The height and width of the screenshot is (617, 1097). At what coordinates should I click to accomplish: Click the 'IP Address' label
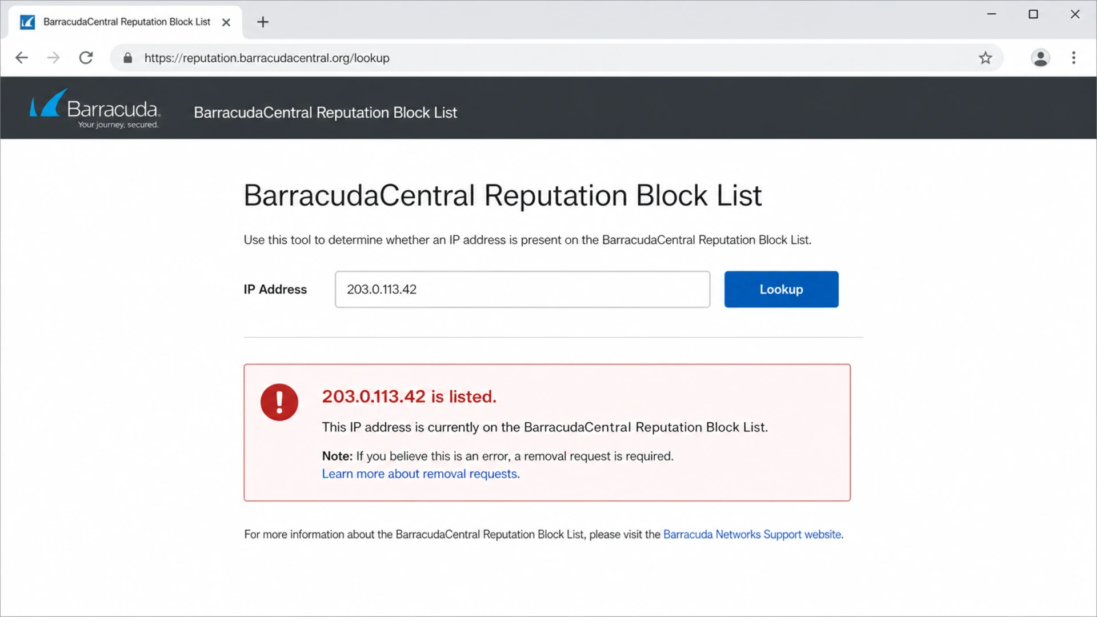275,289
